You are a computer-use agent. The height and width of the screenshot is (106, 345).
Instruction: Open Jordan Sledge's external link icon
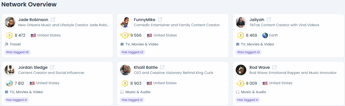pyautogui.click(x=52, y=67)
